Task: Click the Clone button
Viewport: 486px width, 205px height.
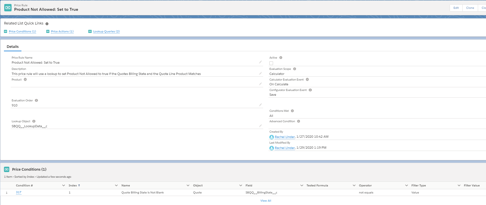Action: [x=470, y=8]
